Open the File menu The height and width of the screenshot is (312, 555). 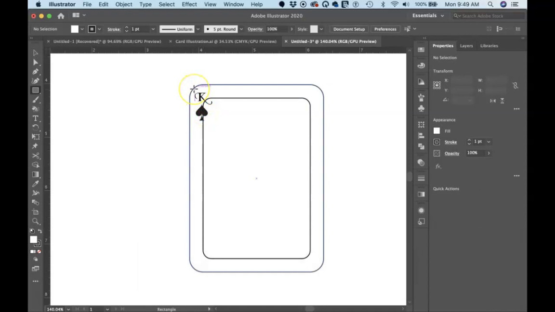tap(87, 4)
